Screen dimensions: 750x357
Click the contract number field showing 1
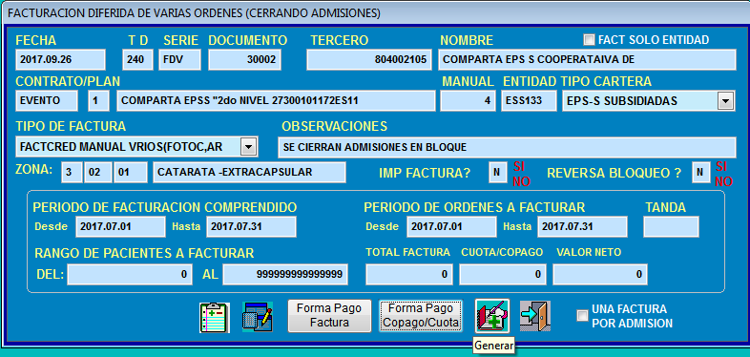click(x=98, y=101)
